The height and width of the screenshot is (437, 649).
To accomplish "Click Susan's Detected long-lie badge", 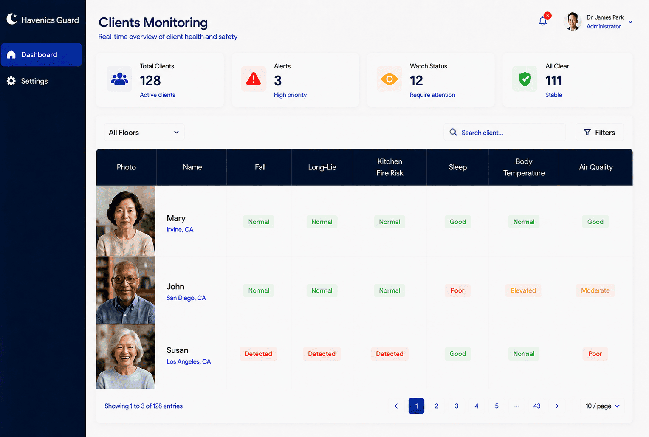I will 322,354.
